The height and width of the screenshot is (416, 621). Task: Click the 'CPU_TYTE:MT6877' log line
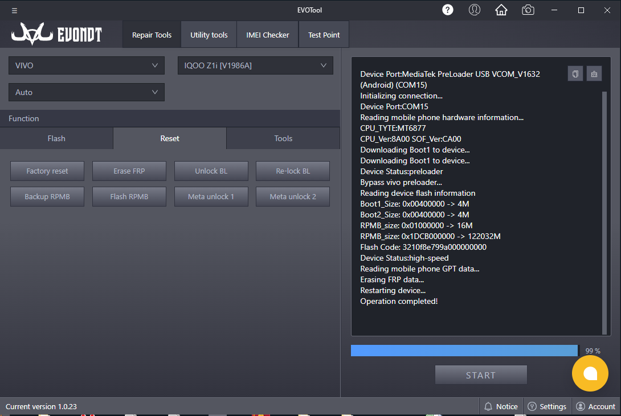pyautogui.click(x=393, y=128)
